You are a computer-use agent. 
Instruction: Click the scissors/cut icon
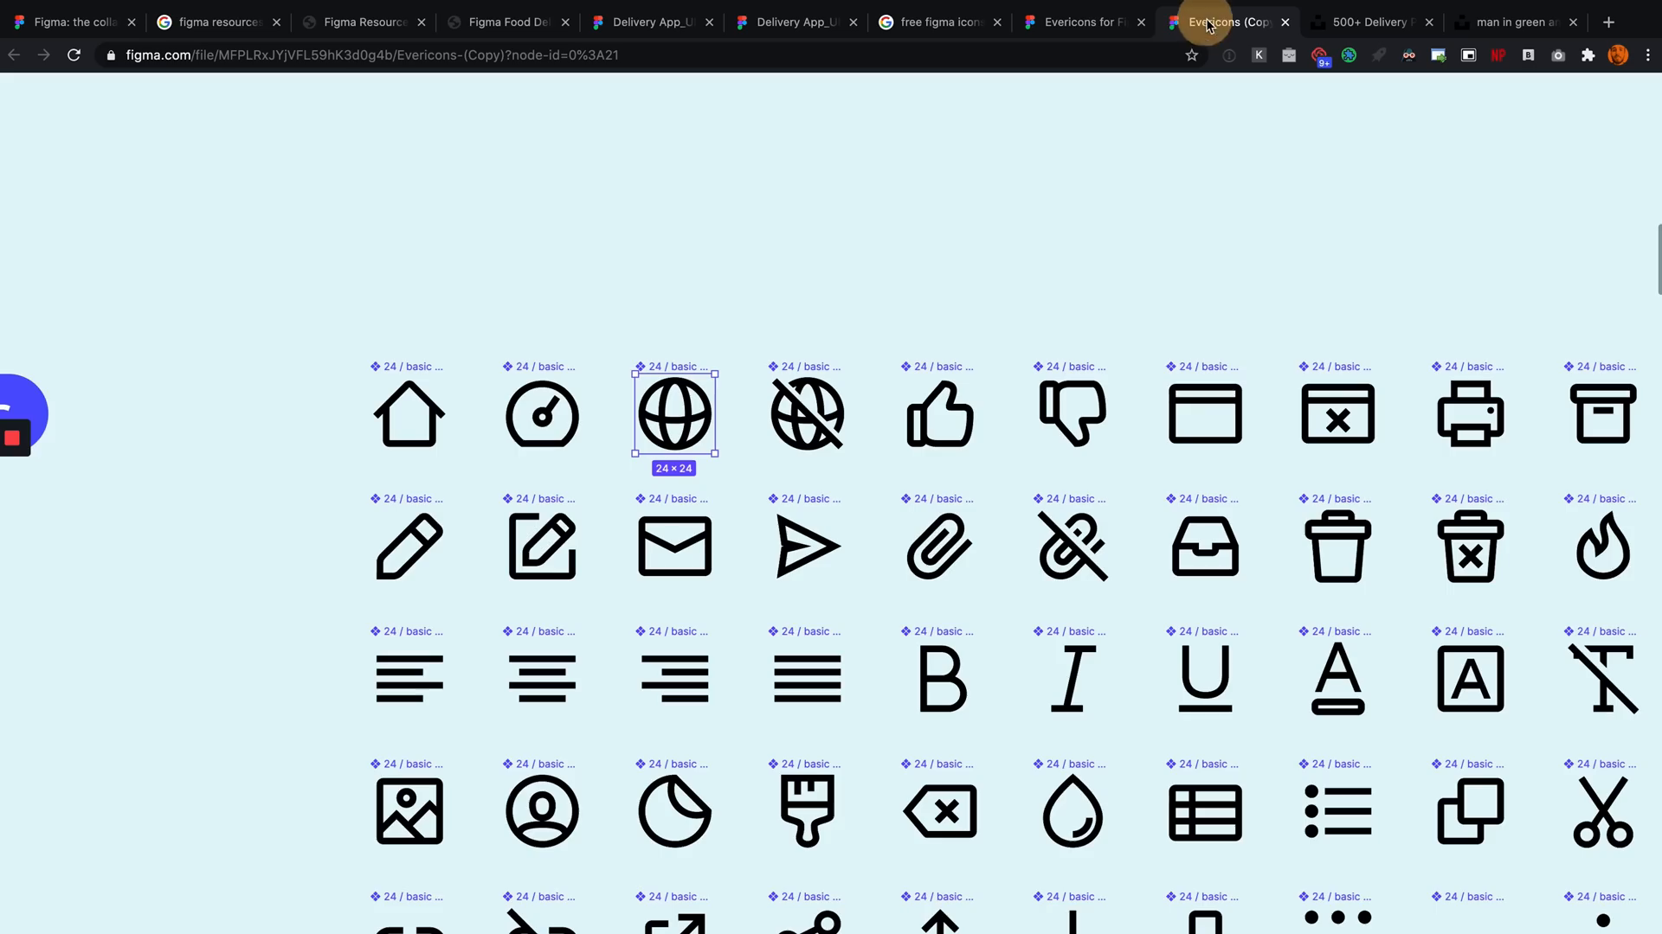tap(1604, 813)
